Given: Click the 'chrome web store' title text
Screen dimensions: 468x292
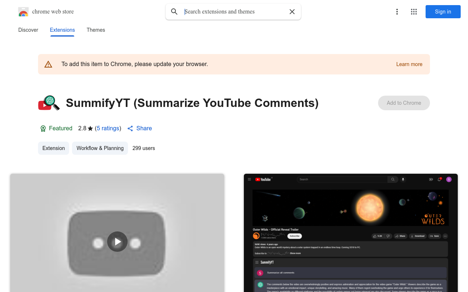Looking at the screenshot, I should (x=53, y=12).
